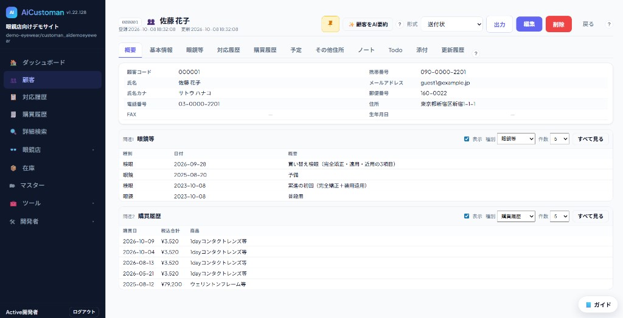The width and height of the screenshot is (623, 318).
Task: Toggle 表示 checkbox for 眼鏡等 section
Action: tap(467, 139)
